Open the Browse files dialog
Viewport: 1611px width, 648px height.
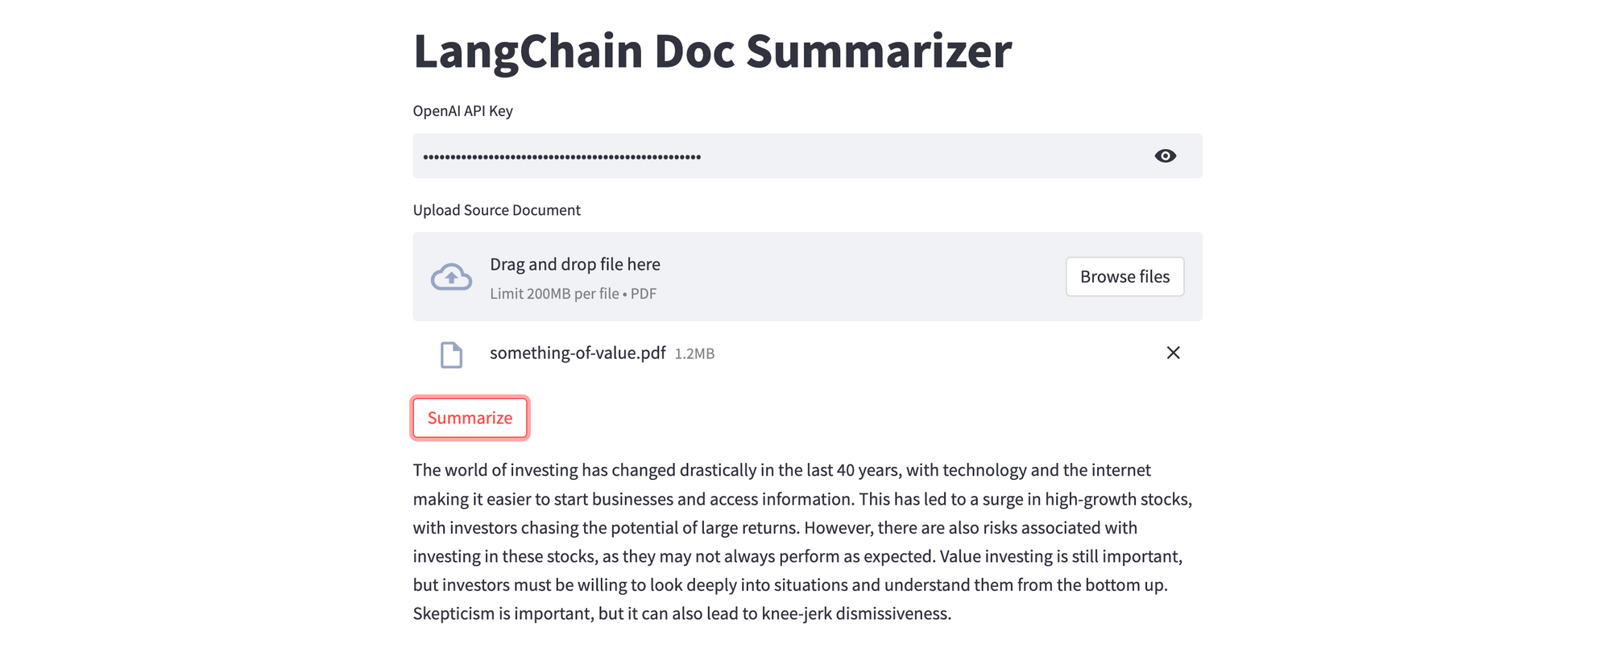click(x=1124, y=276)
